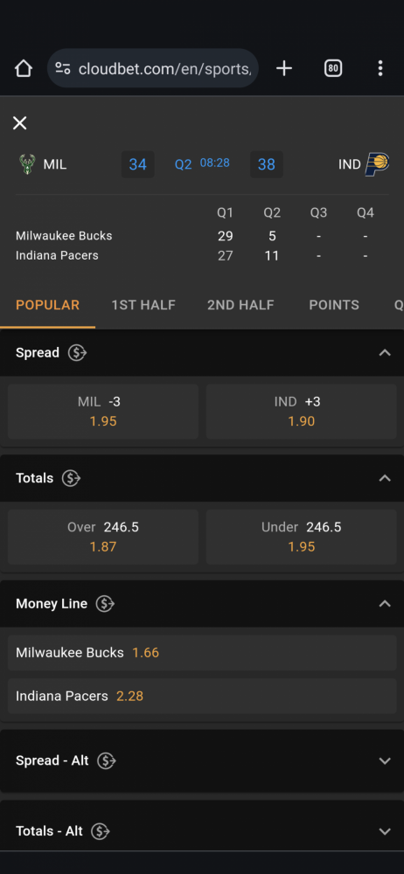Collapse the Spread market section

(385, 353)
